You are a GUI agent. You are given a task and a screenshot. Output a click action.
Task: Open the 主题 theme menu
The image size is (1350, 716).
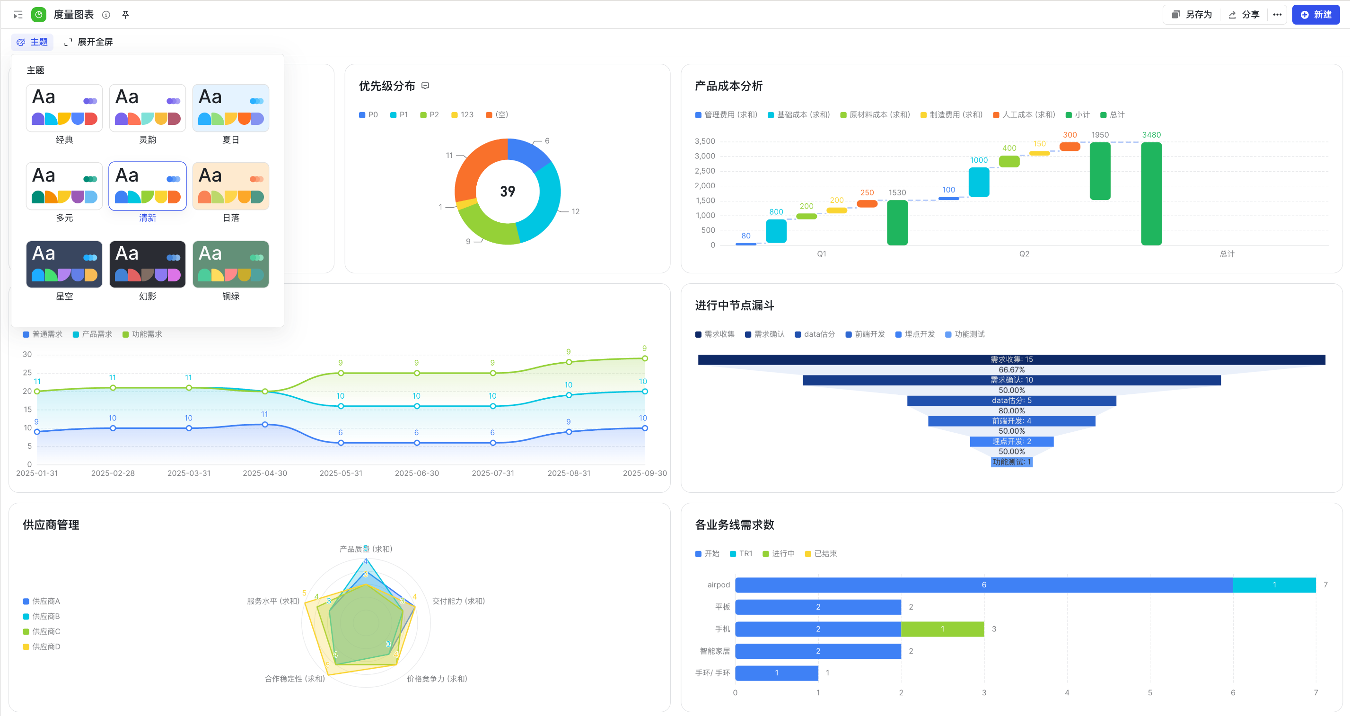pos(32,42)
